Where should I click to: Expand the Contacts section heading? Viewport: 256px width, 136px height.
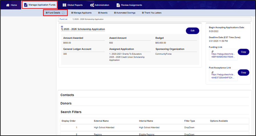(67, 95)
